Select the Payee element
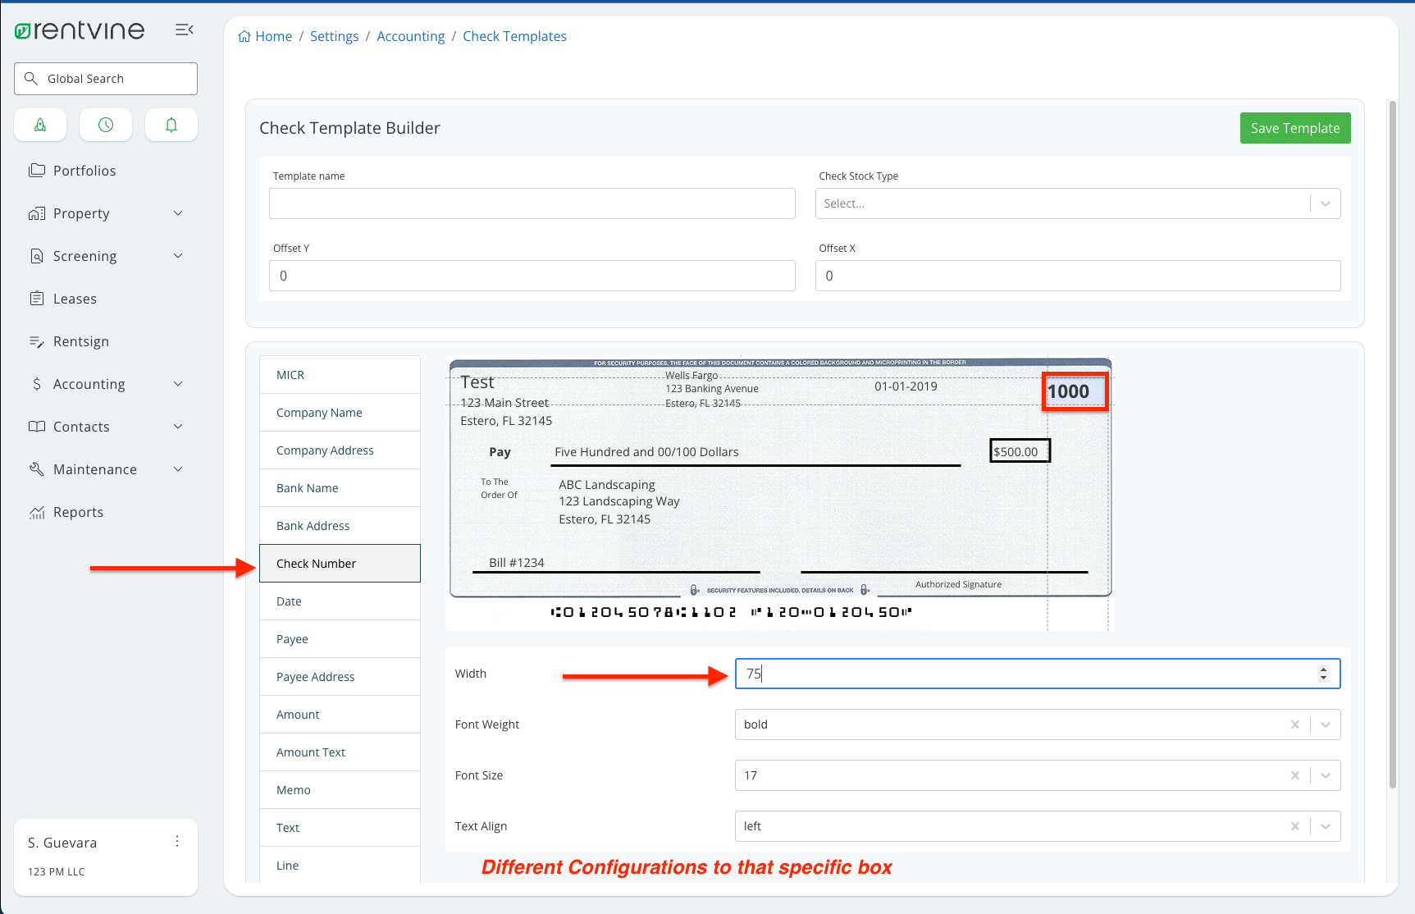Viewport: 1415px width, 914px height. [340, 639]
